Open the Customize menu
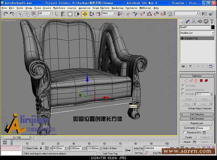 [x=131, y=8]
